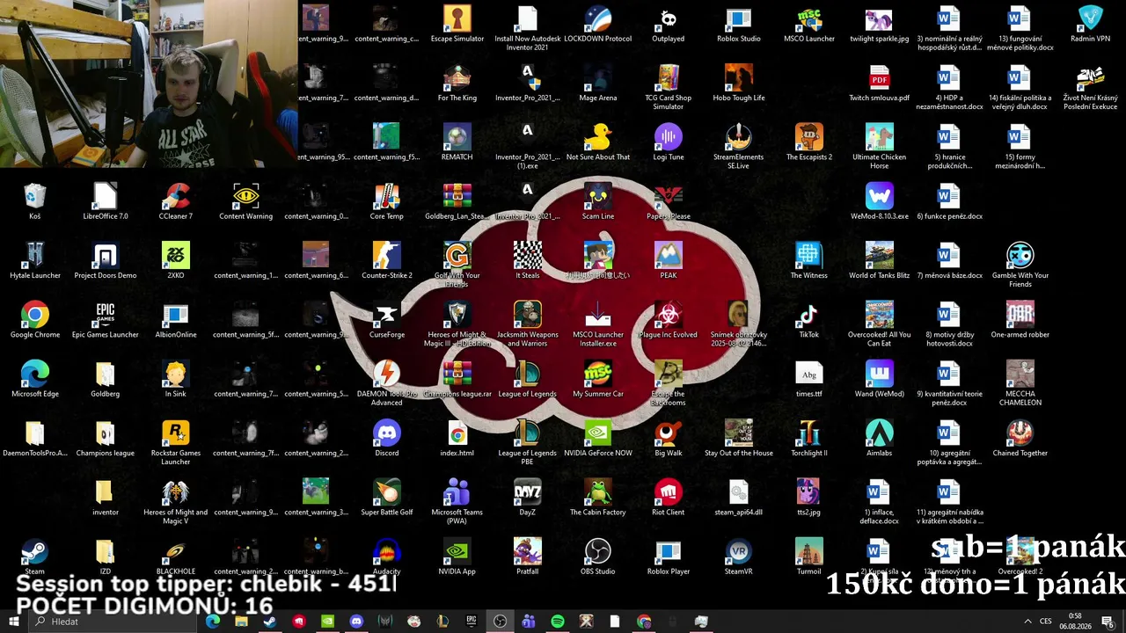
Task: Open Logi Tune shortcut
Action: (x=669, y=137)
